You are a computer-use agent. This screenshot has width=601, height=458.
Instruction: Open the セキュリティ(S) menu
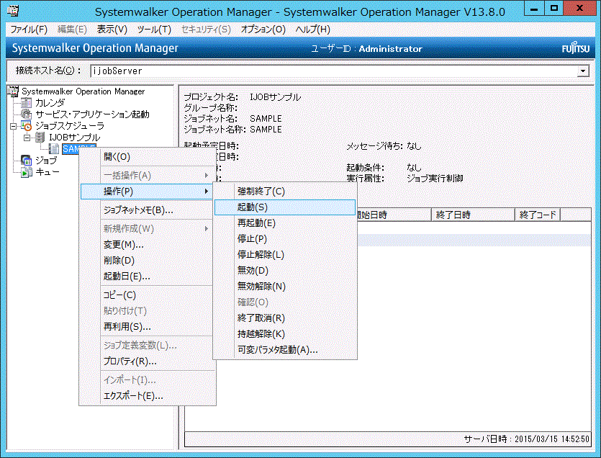tap(206, 30)
